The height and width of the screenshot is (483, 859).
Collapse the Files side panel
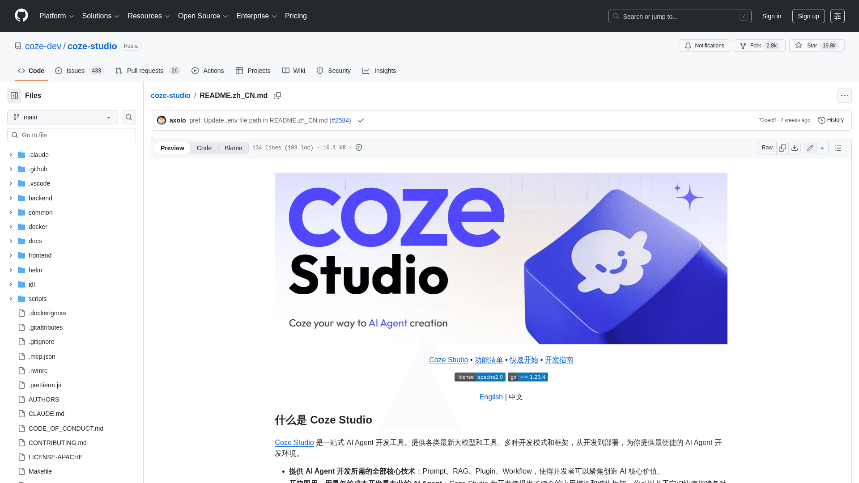(14, 95)
